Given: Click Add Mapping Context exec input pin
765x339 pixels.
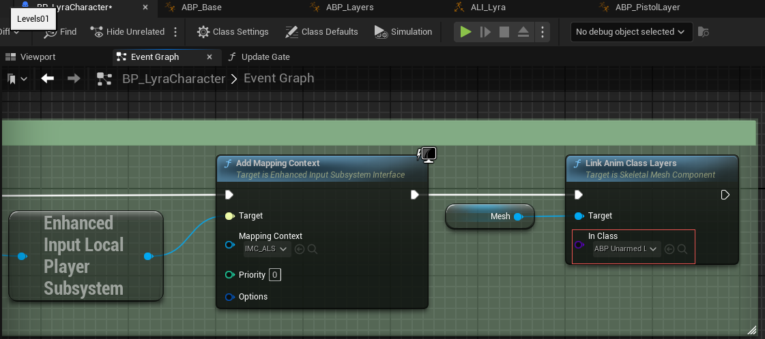Looking at the screenshot, I should coord(229,195).
